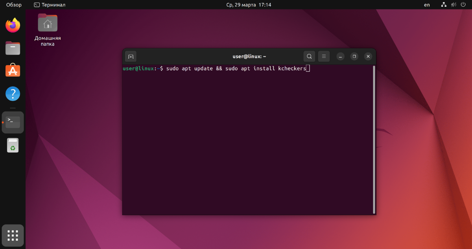Screen dimensions: 472x249
Task: Click the terminal vertical scrollbar
Action: pyautogui.click(x=374, y=140)
